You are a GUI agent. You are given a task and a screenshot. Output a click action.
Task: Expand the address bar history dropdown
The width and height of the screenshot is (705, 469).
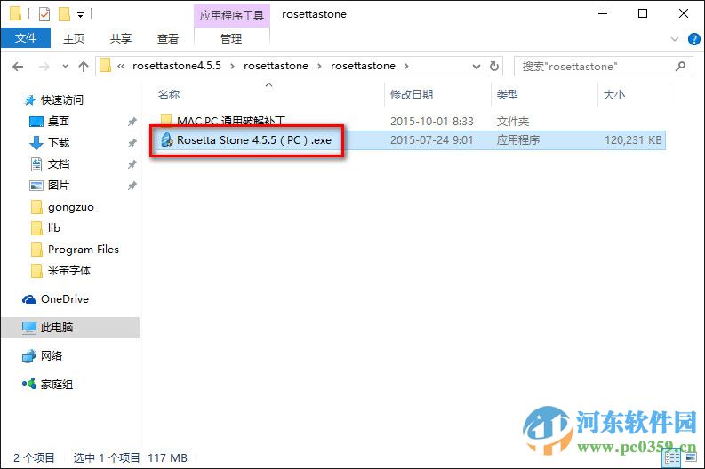coord(477,67)
